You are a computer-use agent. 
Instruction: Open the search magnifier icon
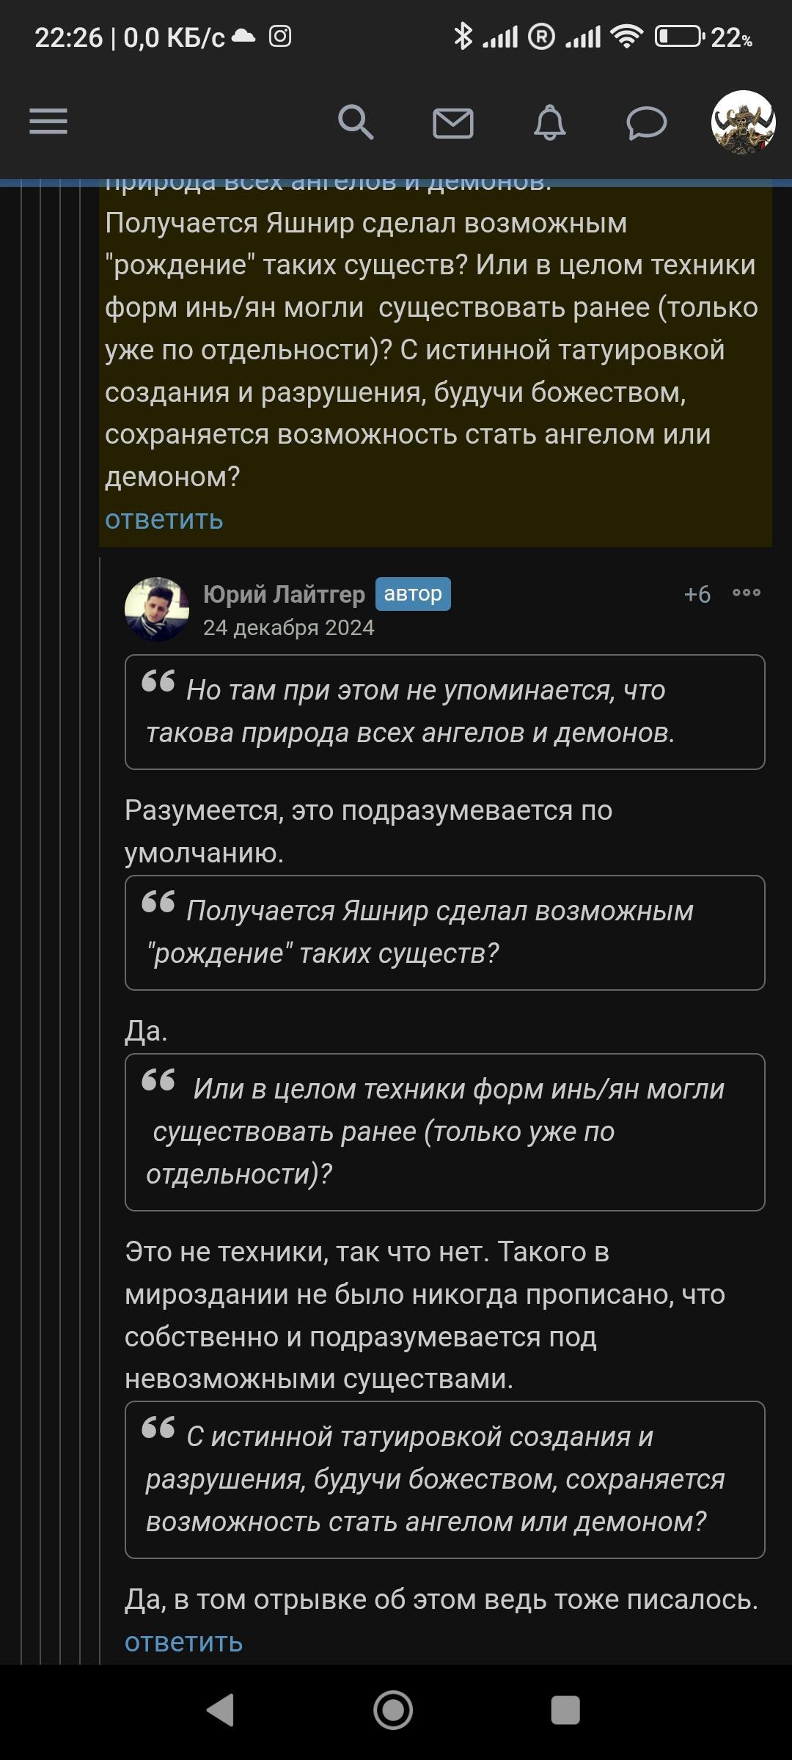[x=356, y=122]
